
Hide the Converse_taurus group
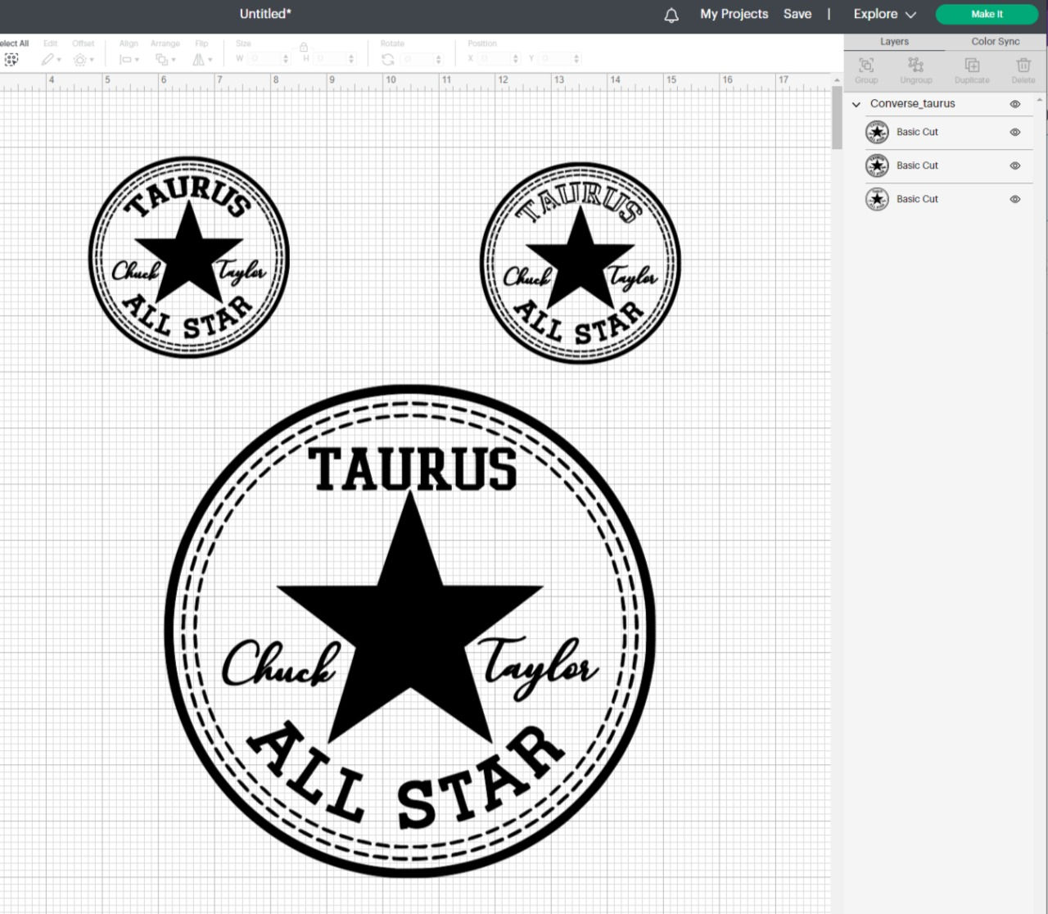(1014, 104)
